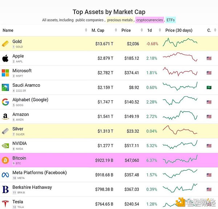Toggle the cryptocurrencies filter
The height and width of the screenshot is (209, 218).
click(x=149, y=20)
